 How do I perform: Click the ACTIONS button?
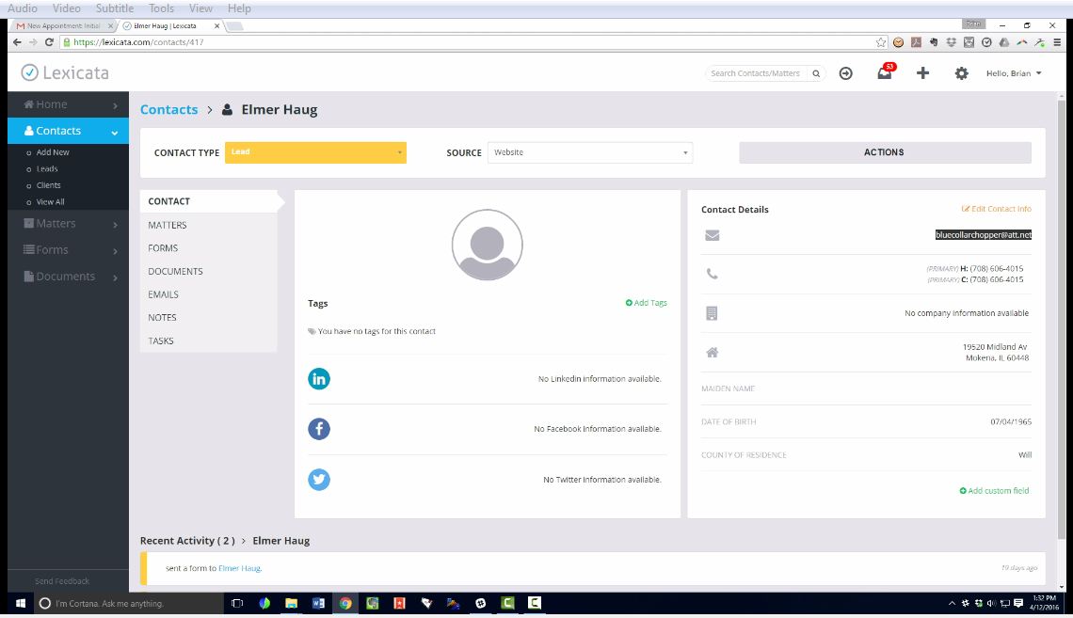[x=885, y=152]
